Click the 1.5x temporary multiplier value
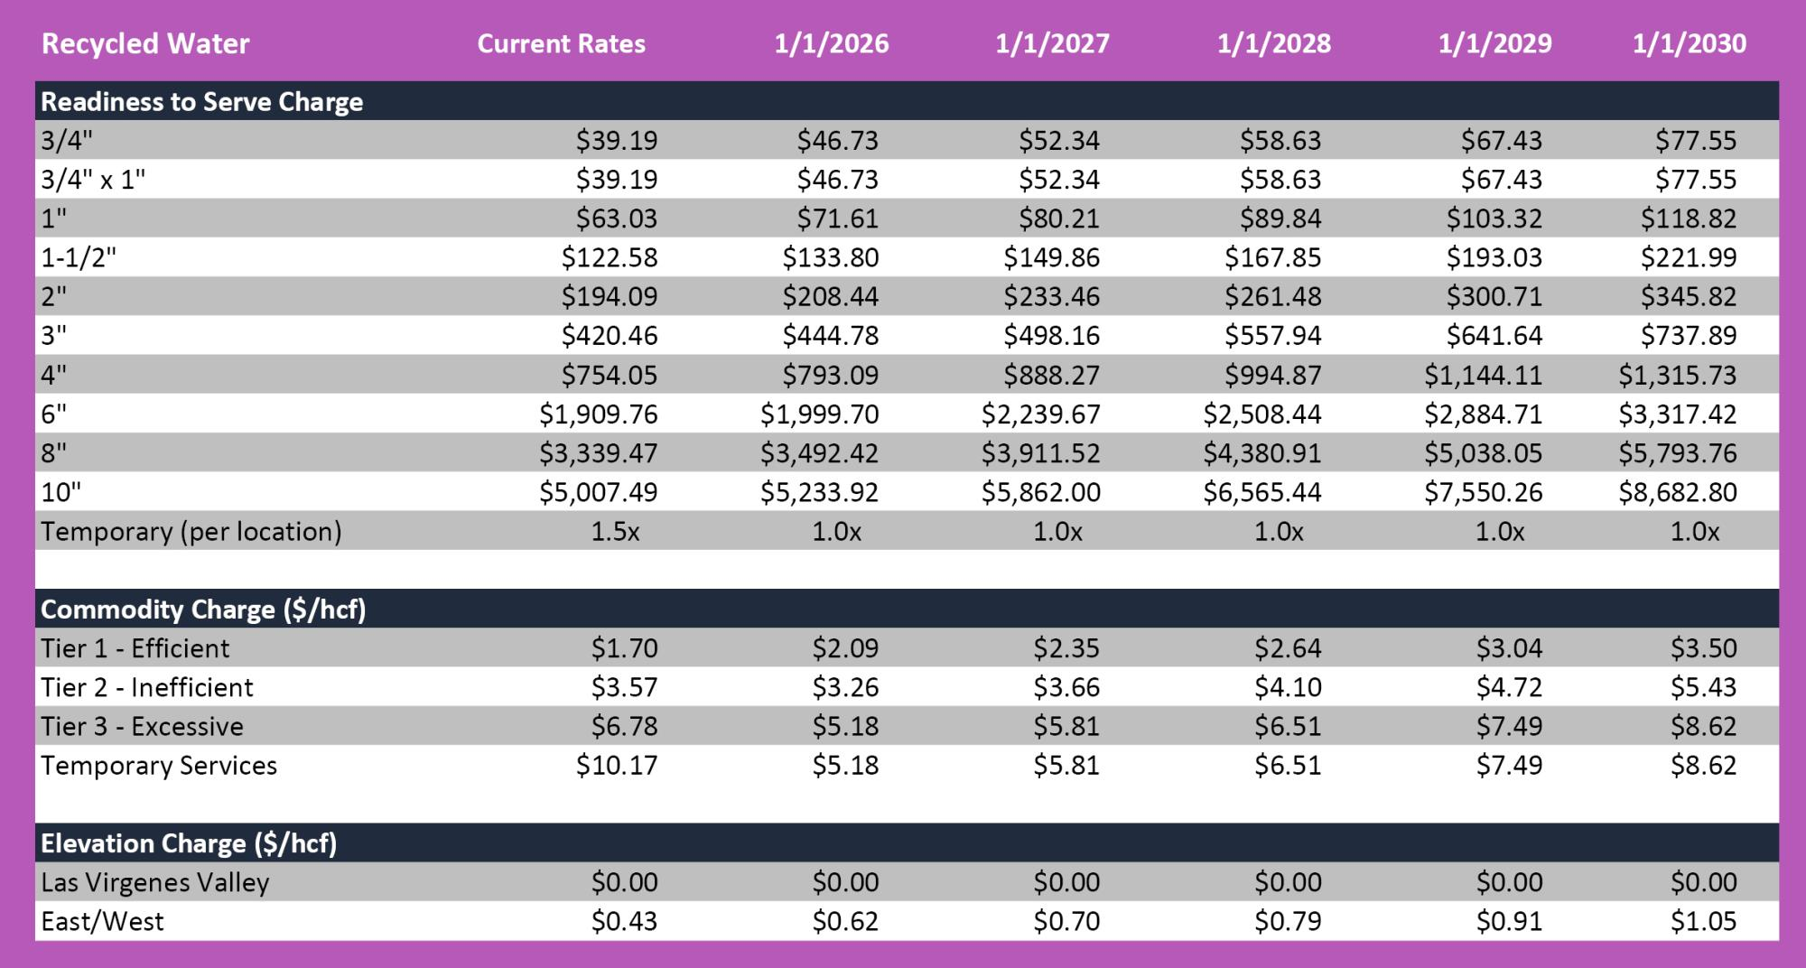This screenshot has width=1806, height=968. [615, 531]
